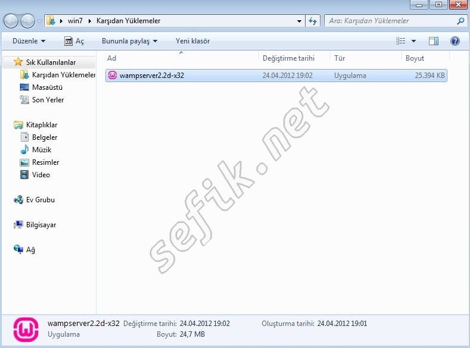This screenshot has height=348, width=470.
Task: Click the wampserver file's pink W icon
Action: [113, 75]
